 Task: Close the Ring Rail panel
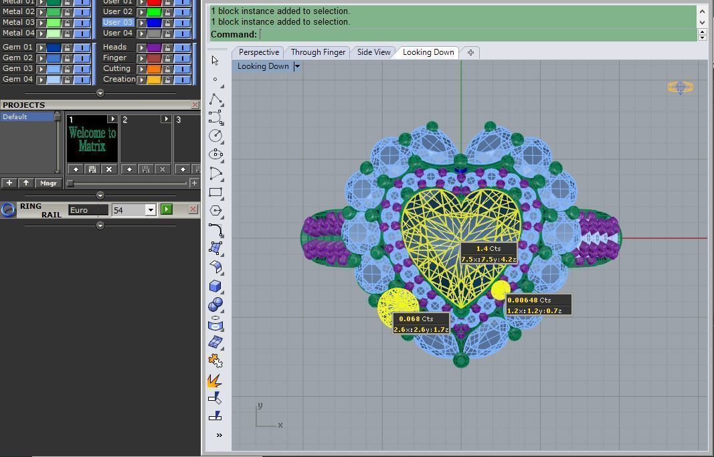click(x=193, y=209)
